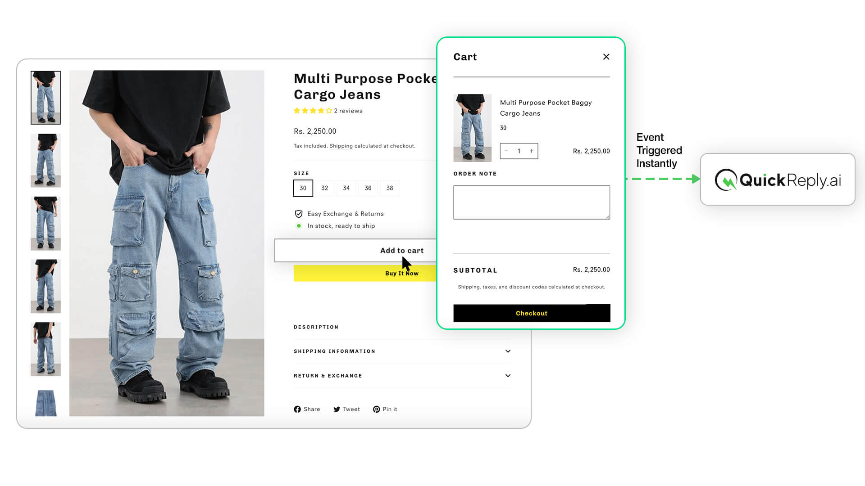Select the second product thumbnail image
This screenshot has width=865, height=486.
point(46,160)
